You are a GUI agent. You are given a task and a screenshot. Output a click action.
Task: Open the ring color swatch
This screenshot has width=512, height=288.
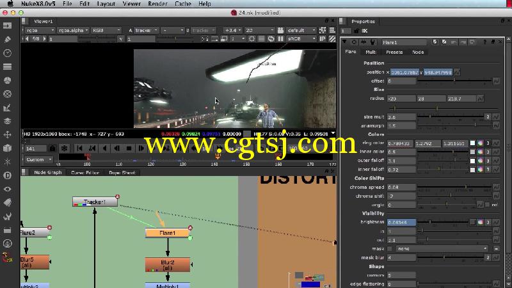(472, 143)
